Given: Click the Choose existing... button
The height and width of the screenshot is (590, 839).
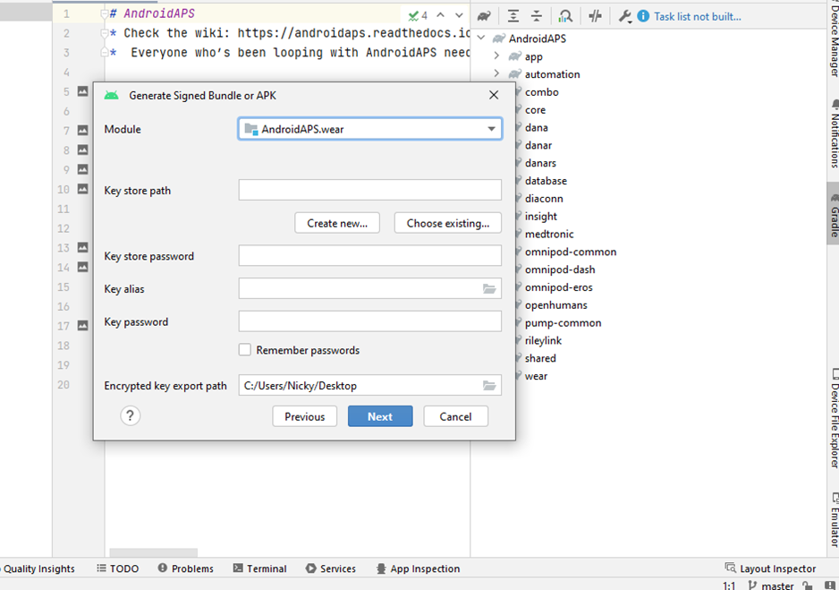Looking at the screenshot, I should 448,223.
